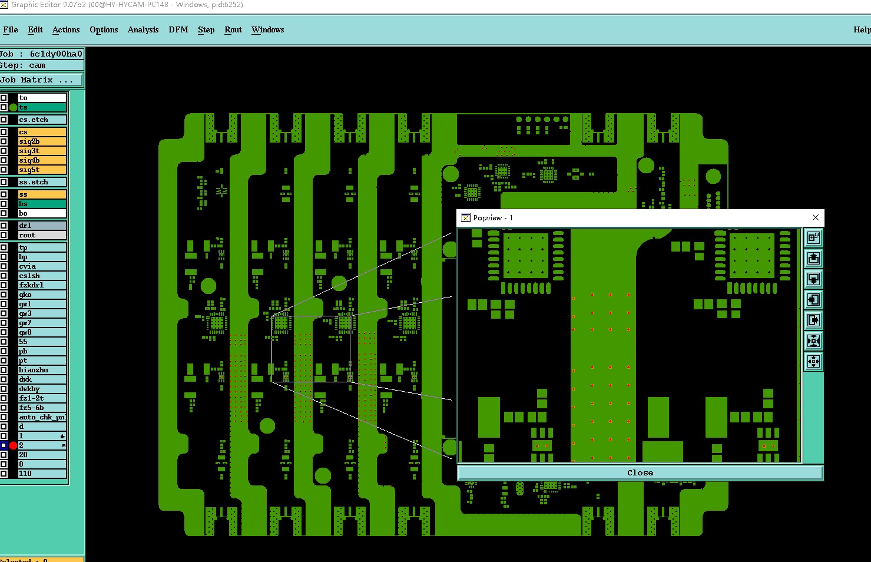Toggle checkbox for layer cs.etch
The width and height of the screenshot is (871, 562).
point(4,120)
